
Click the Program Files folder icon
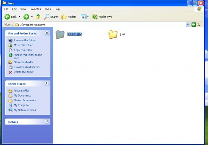(10, 91)
